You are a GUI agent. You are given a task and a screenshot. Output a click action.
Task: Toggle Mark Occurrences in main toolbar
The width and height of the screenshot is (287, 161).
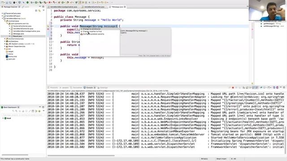[x=80, y=2]
